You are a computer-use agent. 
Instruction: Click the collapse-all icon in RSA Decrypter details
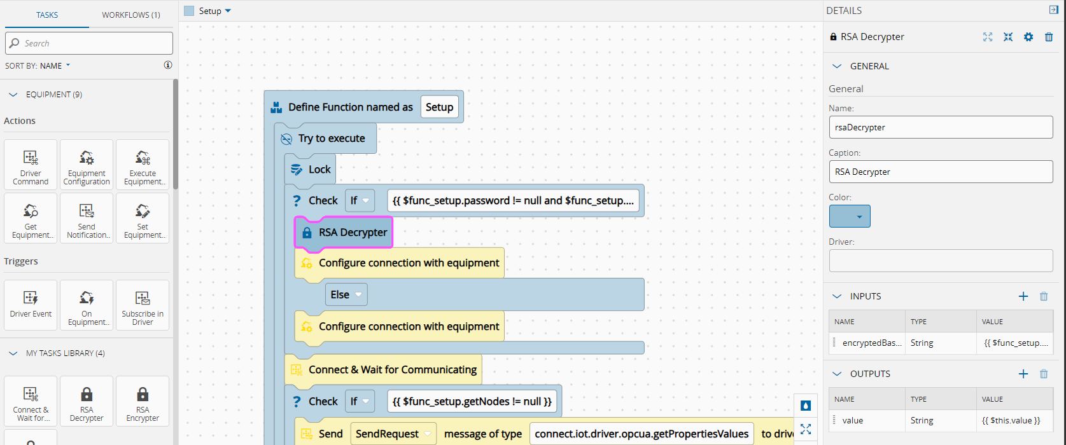(1008, 37)
